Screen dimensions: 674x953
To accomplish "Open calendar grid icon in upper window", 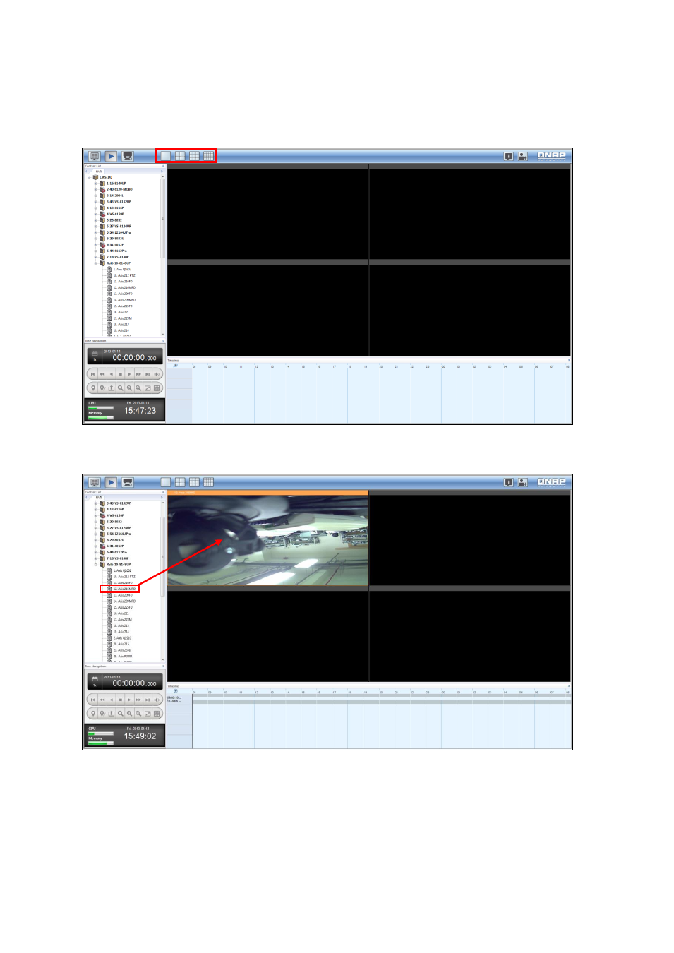I will click(x=157, y=388).
